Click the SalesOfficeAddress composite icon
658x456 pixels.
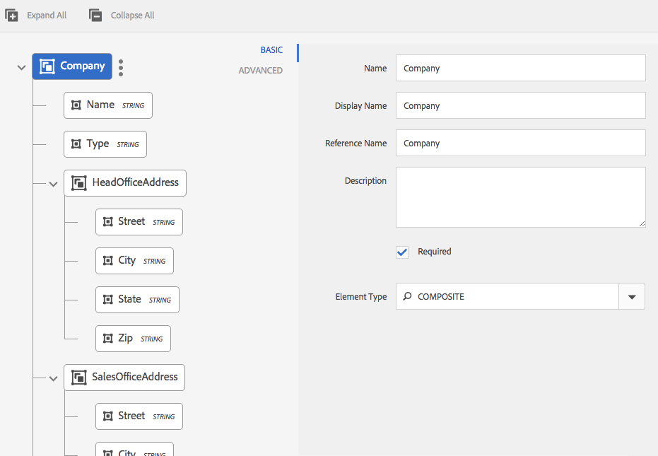pos(79,377)
